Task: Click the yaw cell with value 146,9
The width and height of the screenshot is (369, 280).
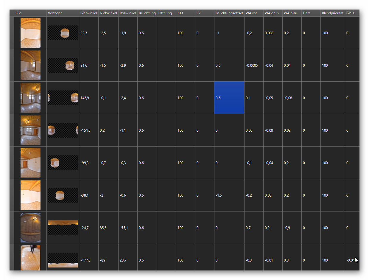Action: pyautogui.click(x=88, y=98)
